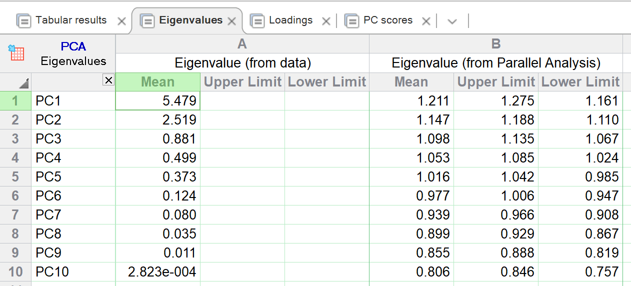Click the Loadings tab sheet icon

(257, 21)
